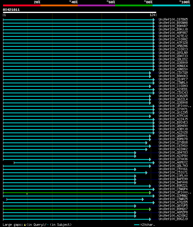
Task: Click the purple ~60% identity legend segment
Action: coord(96,5)
